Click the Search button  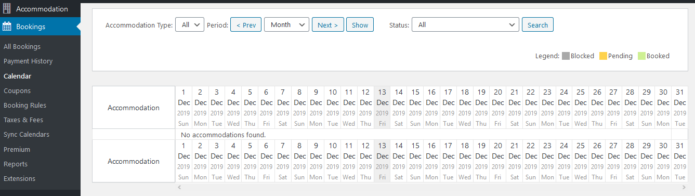pyautogui.click(x=537, y=24)
